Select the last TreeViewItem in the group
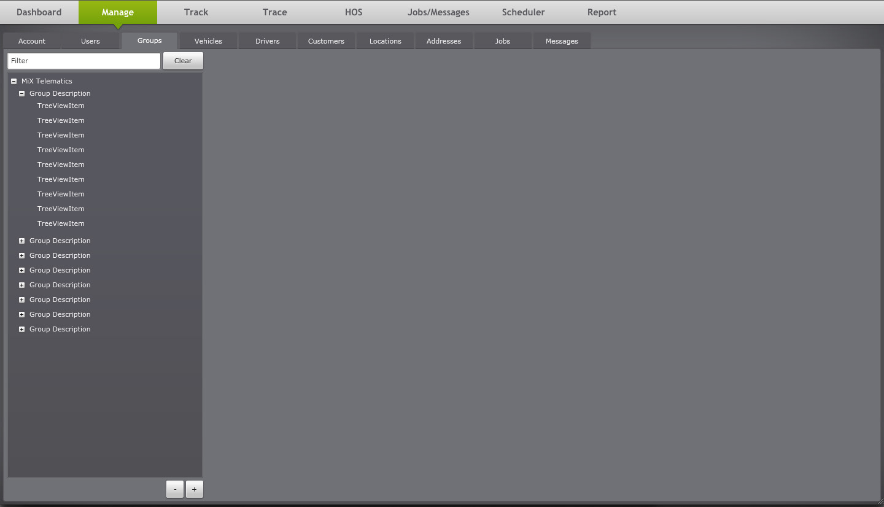Image resolution: width=884 pixels, height=507 pixels. 61,223
